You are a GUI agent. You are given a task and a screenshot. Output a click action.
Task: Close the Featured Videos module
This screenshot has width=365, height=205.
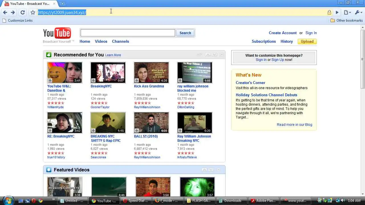(218, 170)
